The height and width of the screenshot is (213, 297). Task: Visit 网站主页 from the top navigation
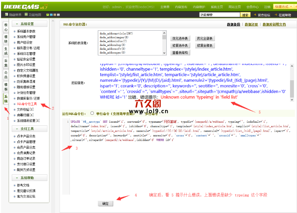click(235, 7)
